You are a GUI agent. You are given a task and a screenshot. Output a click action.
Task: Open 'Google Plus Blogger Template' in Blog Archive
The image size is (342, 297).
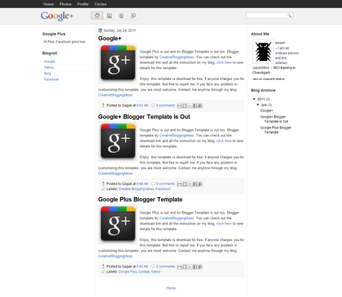pyautogui.click(x=276, y=130)
